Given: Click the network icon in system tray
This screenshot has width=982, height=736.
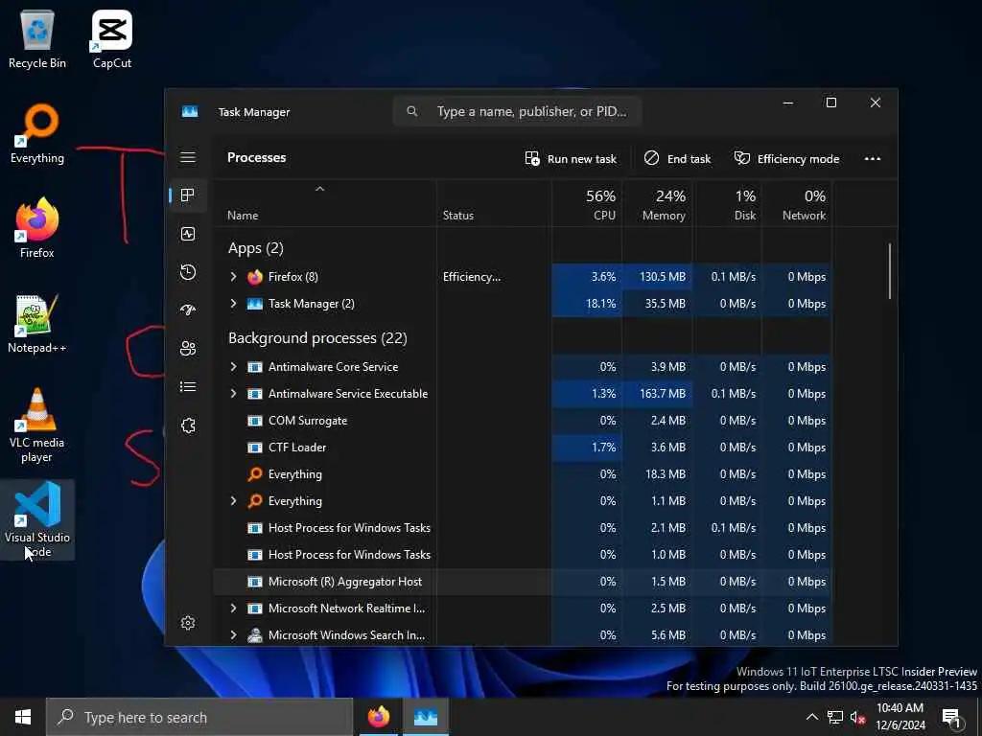Looking at the screenshot, I should tap(835, 717).
